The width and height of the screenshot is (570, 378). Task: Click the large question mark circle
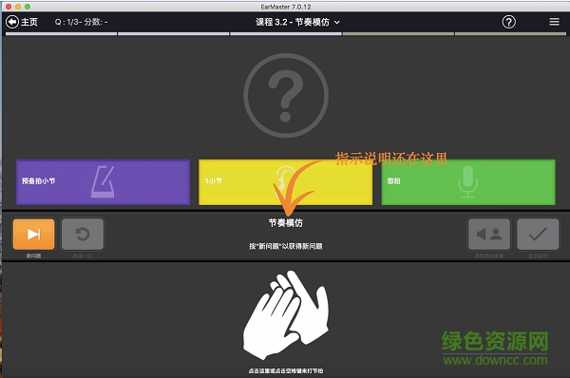coord(286,95)
